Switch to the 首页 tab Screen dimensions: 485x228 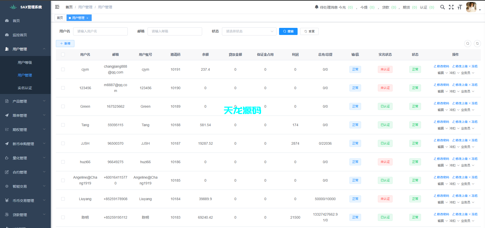tap(60, 18)
